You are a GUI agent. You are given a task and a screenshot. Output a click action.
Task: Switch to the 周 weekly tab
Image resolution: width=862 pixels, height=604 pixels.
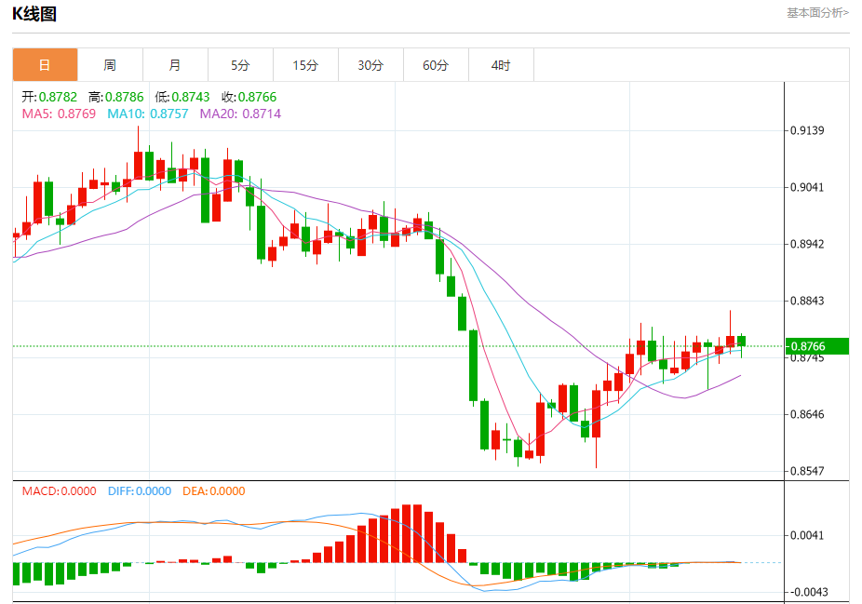[110, 65]
